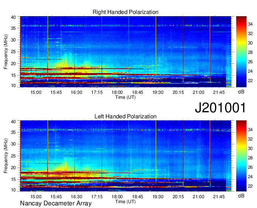Click the '30' value on the upper colorbar
This screenshot has width=257, height=208.
coord(250,43)
